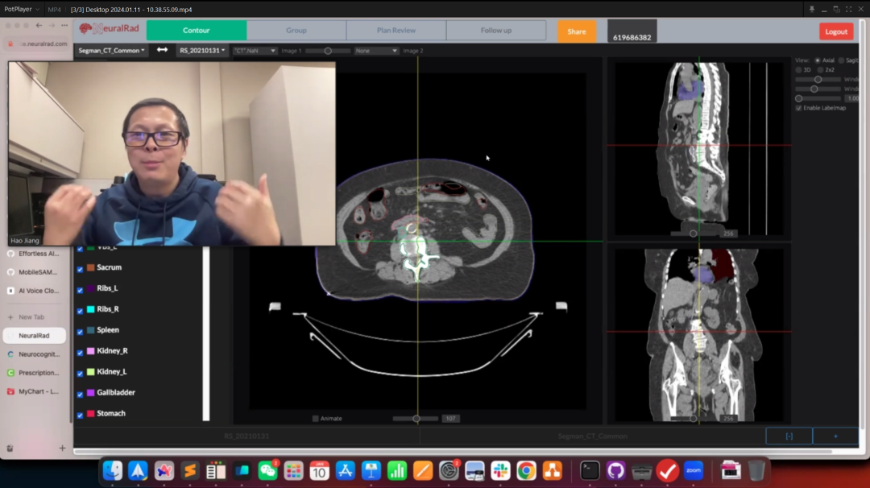Screen dimensions: 870x488
Task: Click the orange Share button
Action: (x=576, y=31)
